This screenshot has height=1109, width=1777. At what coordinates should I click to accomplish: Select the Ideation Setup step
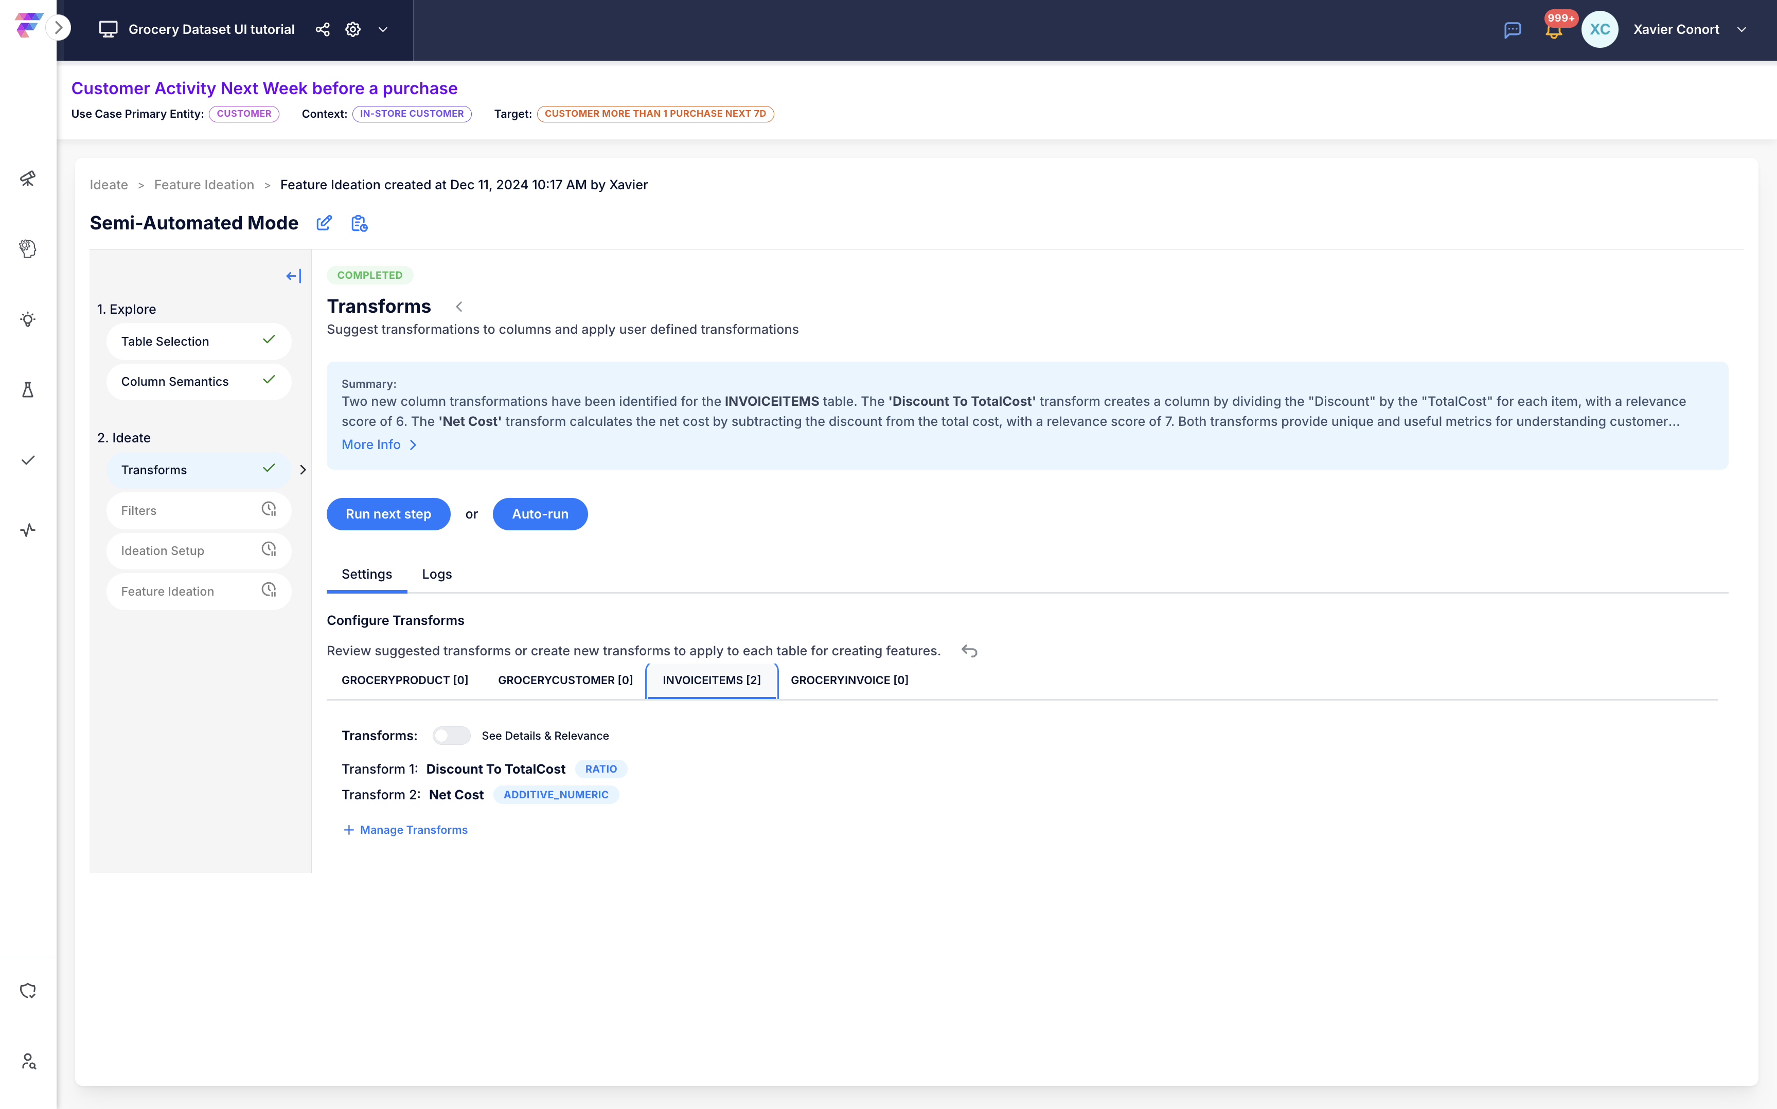click(x=199, y=551)
